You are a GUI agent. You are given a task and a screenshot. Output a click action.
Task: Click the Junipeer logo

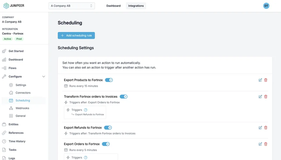(x=14, y=6)
